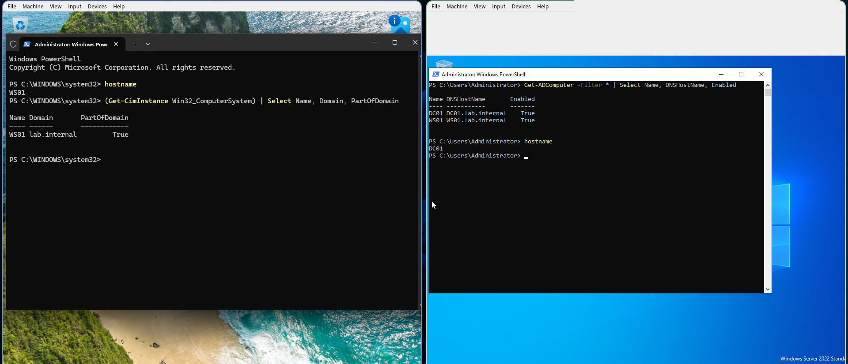Click the 'PartOfDomain' column header in the terminal output
The image size is (848, 364).
105,118
